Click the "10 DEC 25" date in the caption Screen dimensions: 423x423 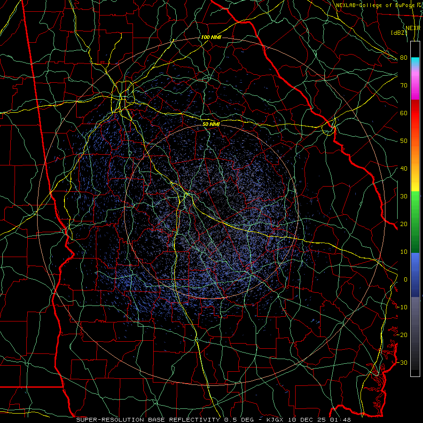[x=308, y=420]
